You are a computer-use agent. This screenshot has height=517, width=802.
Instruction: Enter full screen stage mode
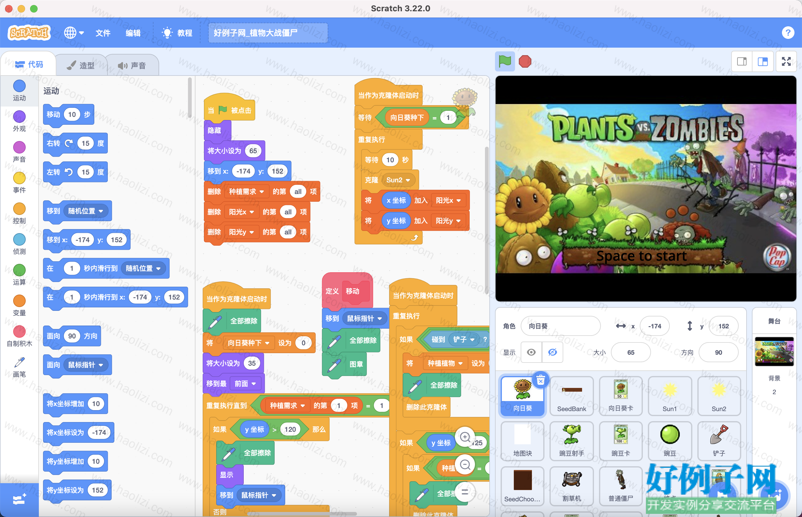coord(786,61)
